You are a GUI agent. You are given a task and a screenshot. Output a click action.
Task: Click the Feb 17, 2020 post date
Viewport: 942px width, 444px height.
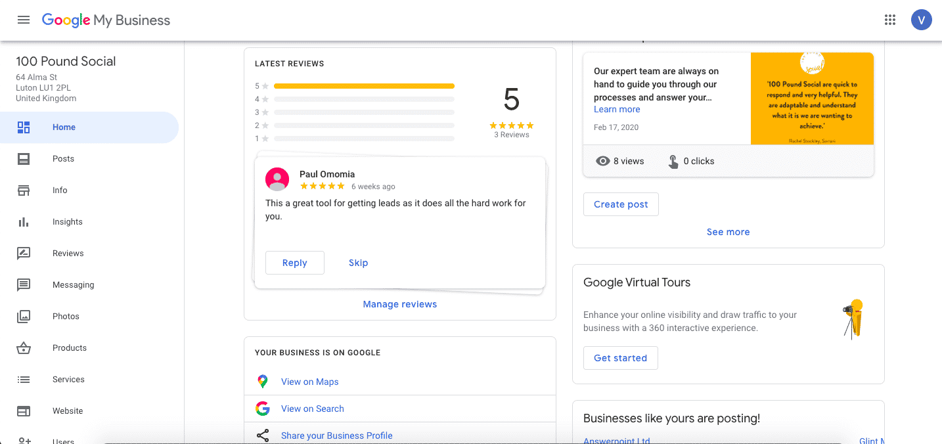click(x=616, y=127)
